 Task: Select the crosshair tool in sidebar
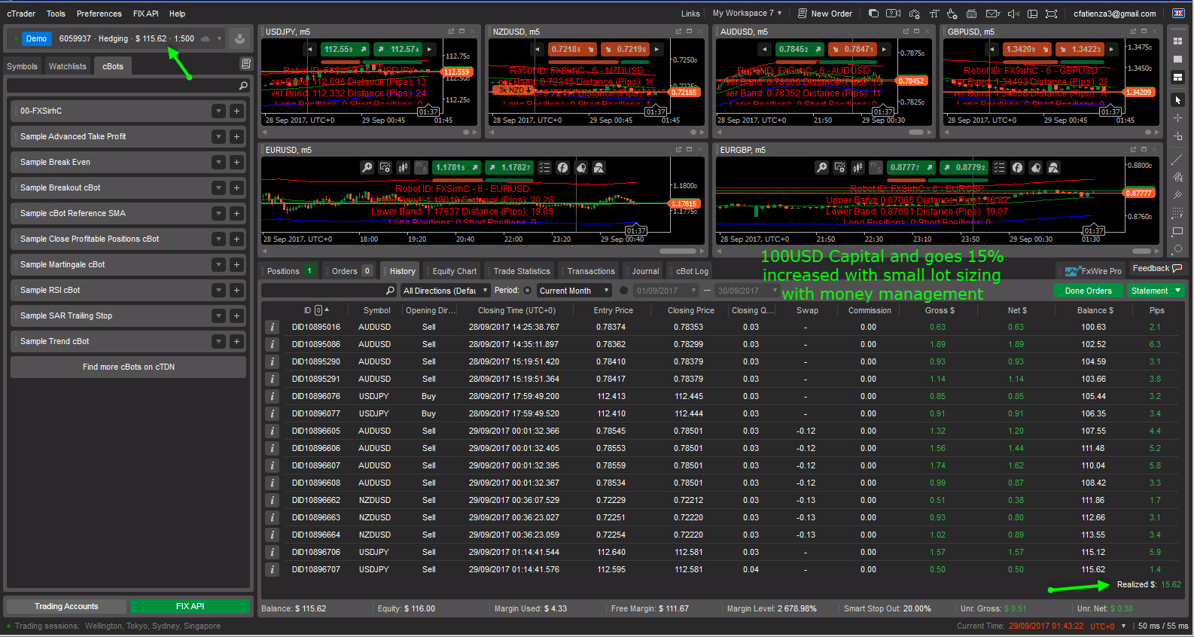pos(1177,118)
